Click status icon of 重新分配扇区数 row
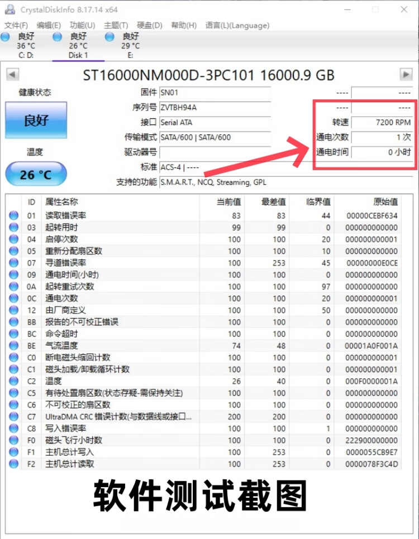The height and width of the screenshot is (539, 419). tap(14, 251)
